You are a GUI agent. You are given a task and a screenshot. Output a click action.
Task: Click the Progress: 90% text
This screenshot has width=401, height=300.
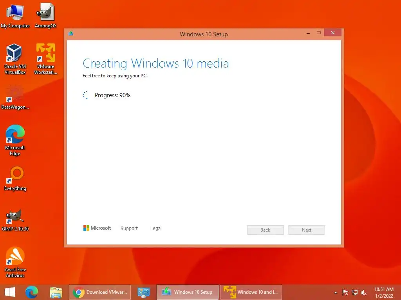(112, 95)
